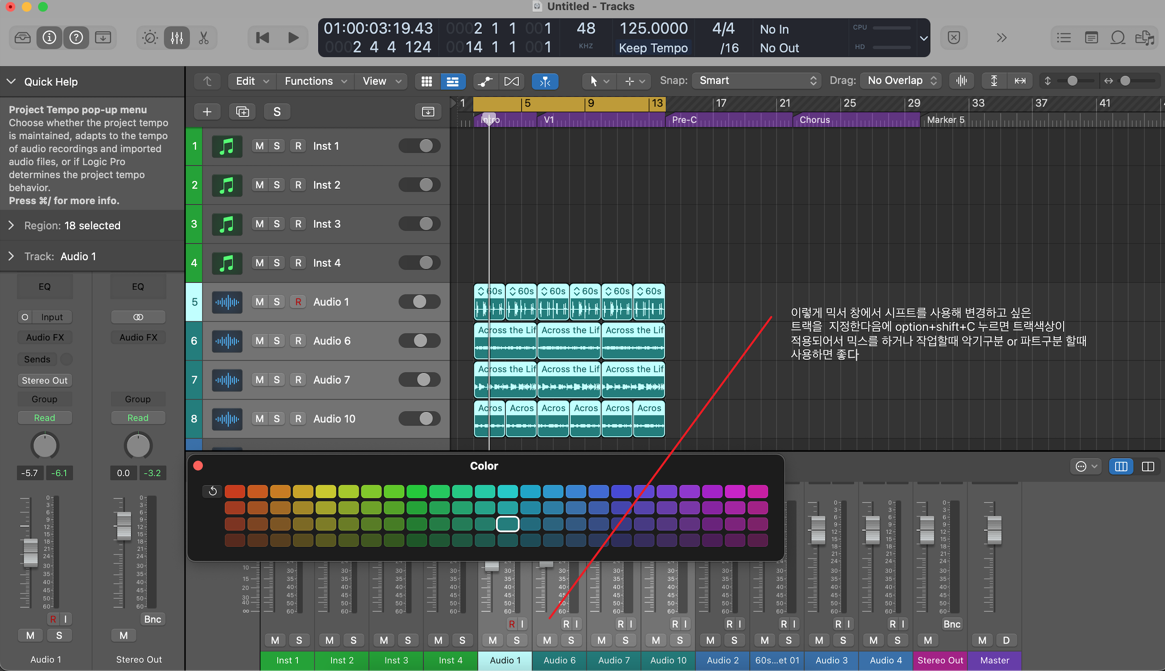Select the Stereo Out mixer channel name
1165x671 pixels.
coord(940,660)
